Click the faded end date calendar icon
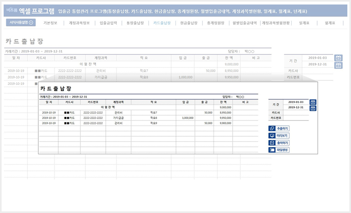The width and height of the screenshot is (351, 213). [x=338, y=65]
